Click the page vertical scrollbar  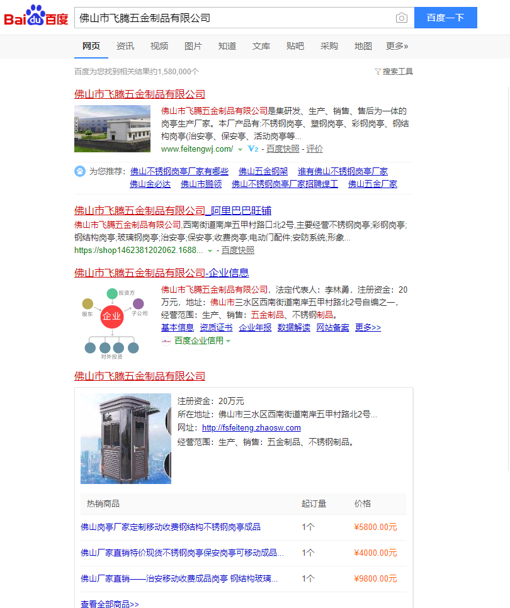508,279
